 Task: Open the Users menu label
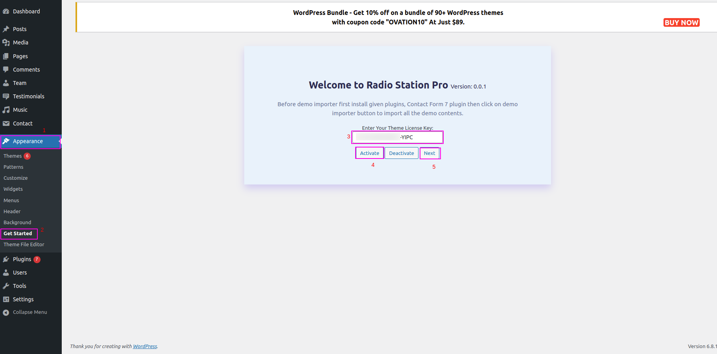click(20, 273)
